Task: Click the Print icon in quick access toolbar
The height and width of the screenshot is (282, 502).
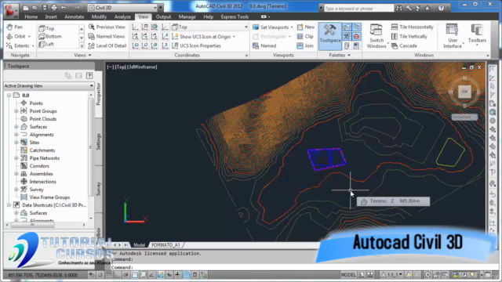Action: 54,7
